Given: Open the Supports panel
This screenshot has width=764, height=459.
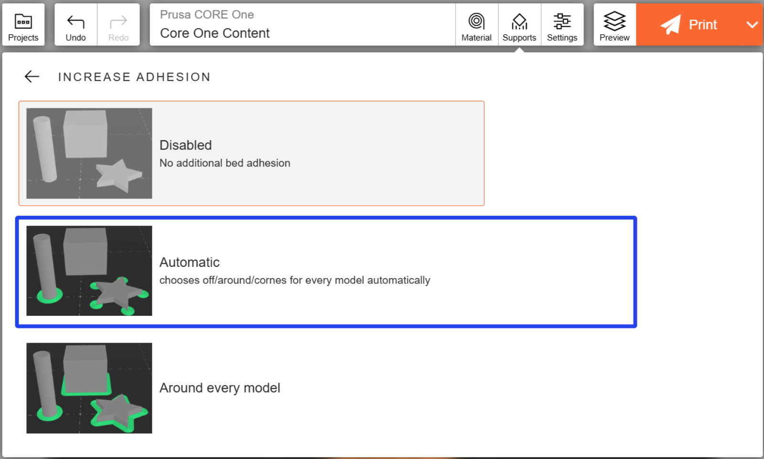Looking at the screenshot, I should [x=519, y=25].
